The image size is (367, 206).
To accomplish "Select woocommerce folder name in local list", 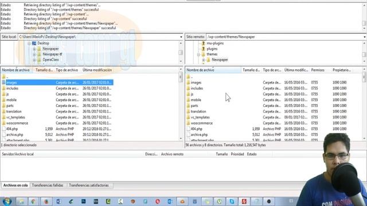I will 17,123.
